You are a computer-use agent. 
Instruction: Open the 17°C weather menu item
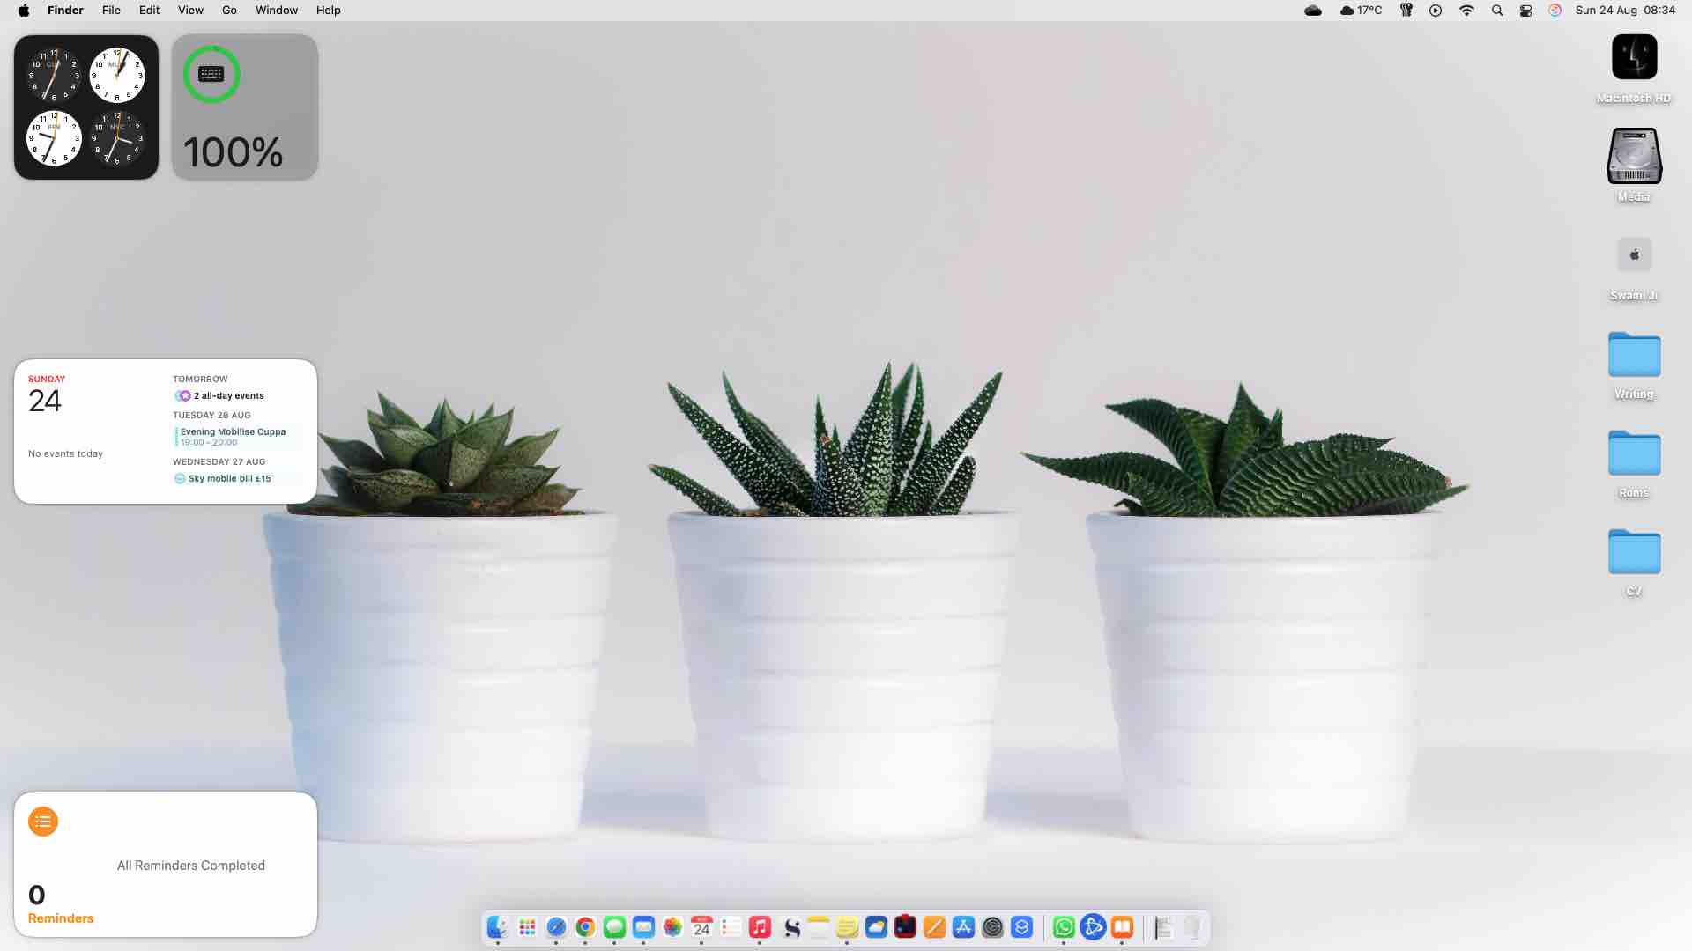pyautogui.click(x=1361, y=11)
